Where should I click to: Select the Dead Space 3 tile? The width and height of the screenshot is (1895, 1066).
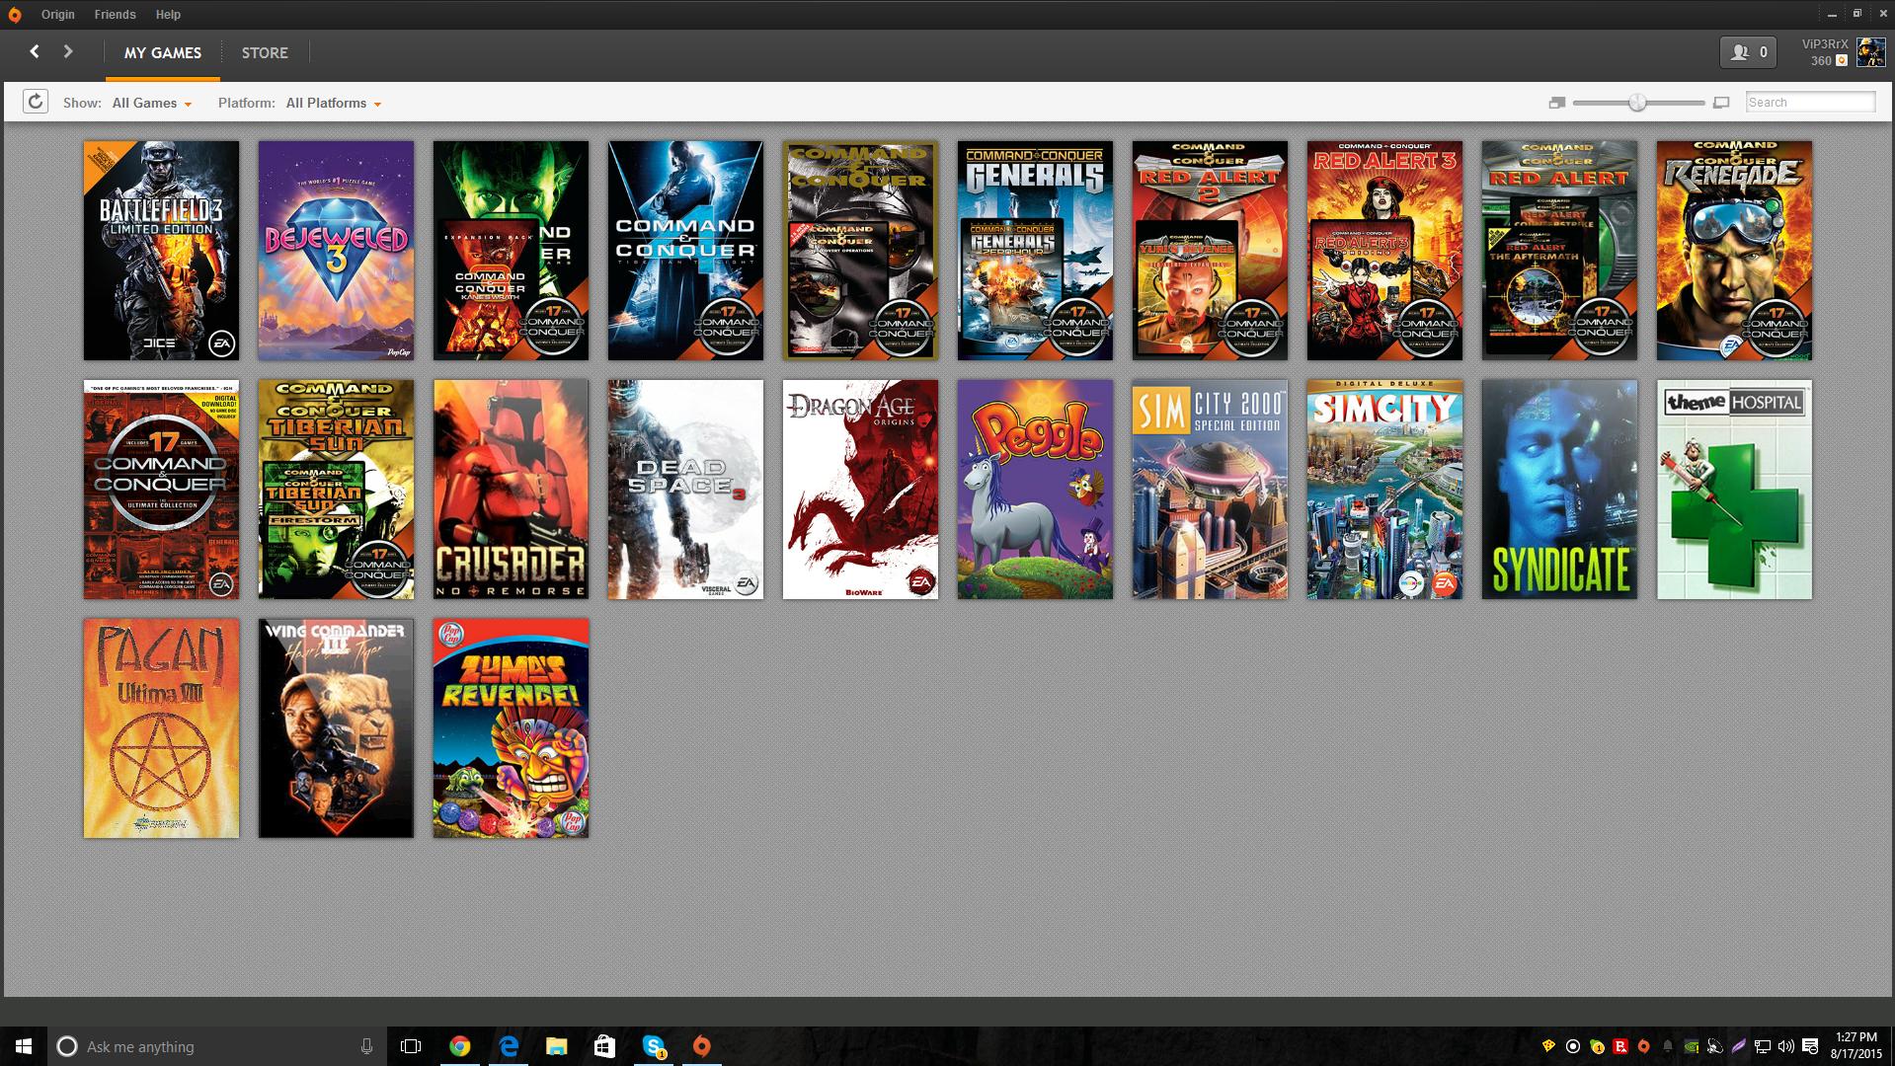pyautogui.click(x=685, y=490)
